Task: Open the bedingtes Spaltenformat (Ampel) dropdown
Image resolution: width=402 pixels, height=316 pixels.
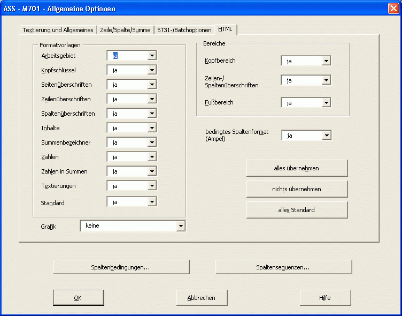Action: pos(326,136)
